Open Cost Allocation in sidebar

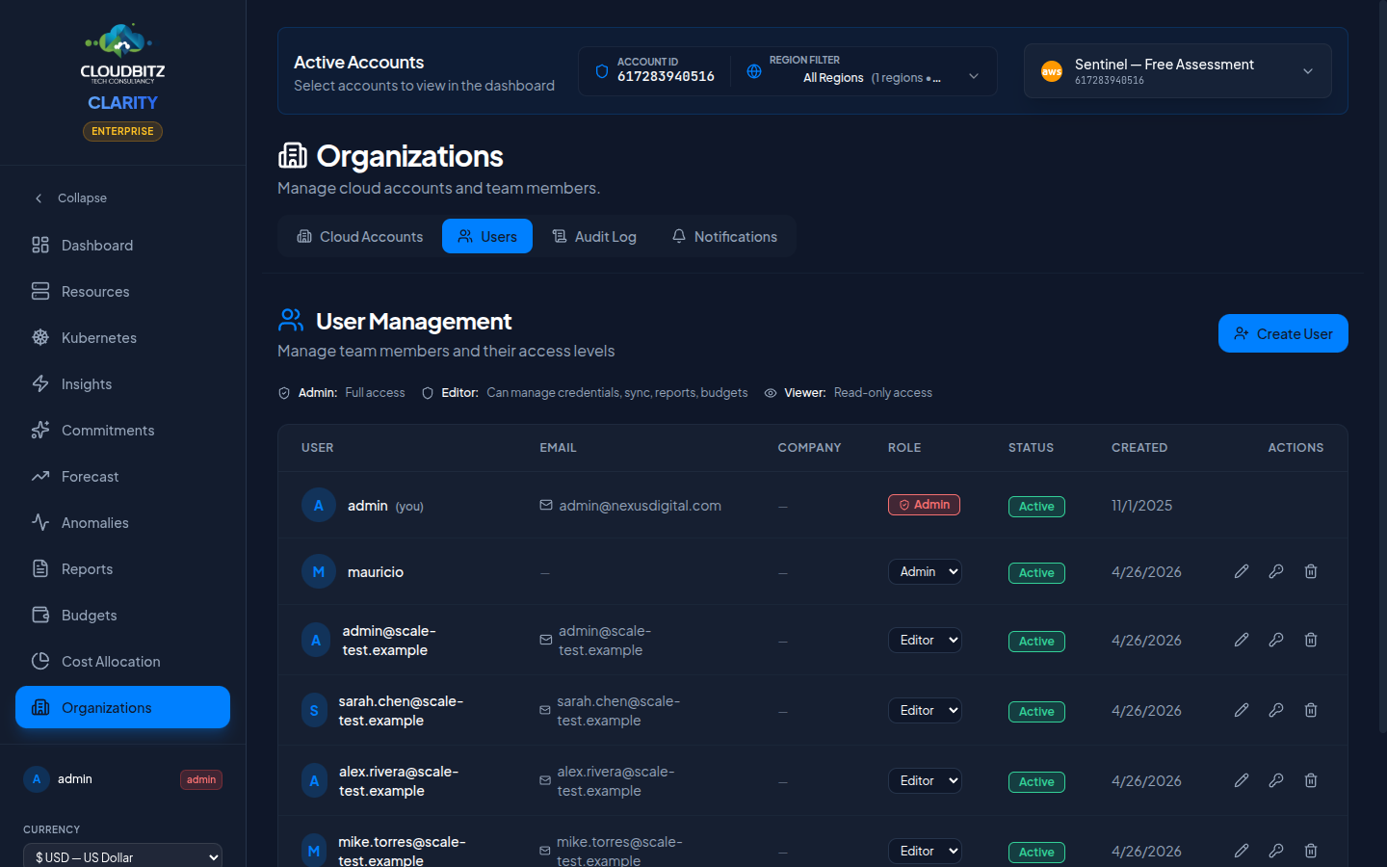click(122, 662)
